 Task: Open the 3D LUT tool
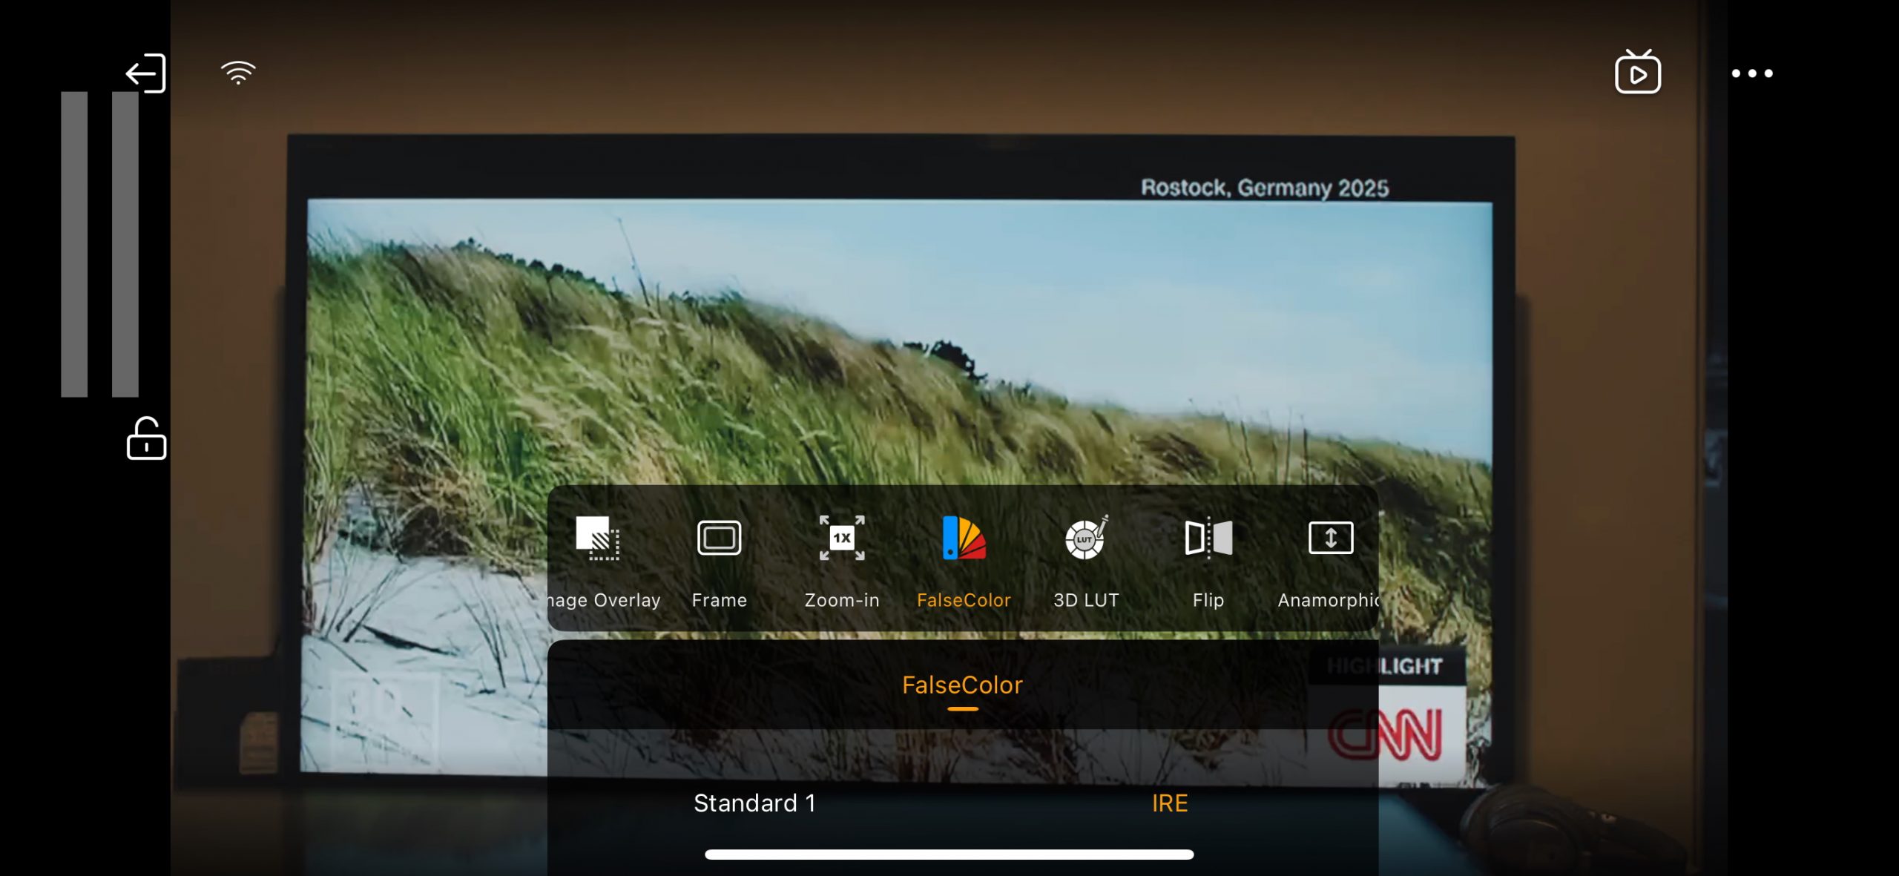point(1086,538)
